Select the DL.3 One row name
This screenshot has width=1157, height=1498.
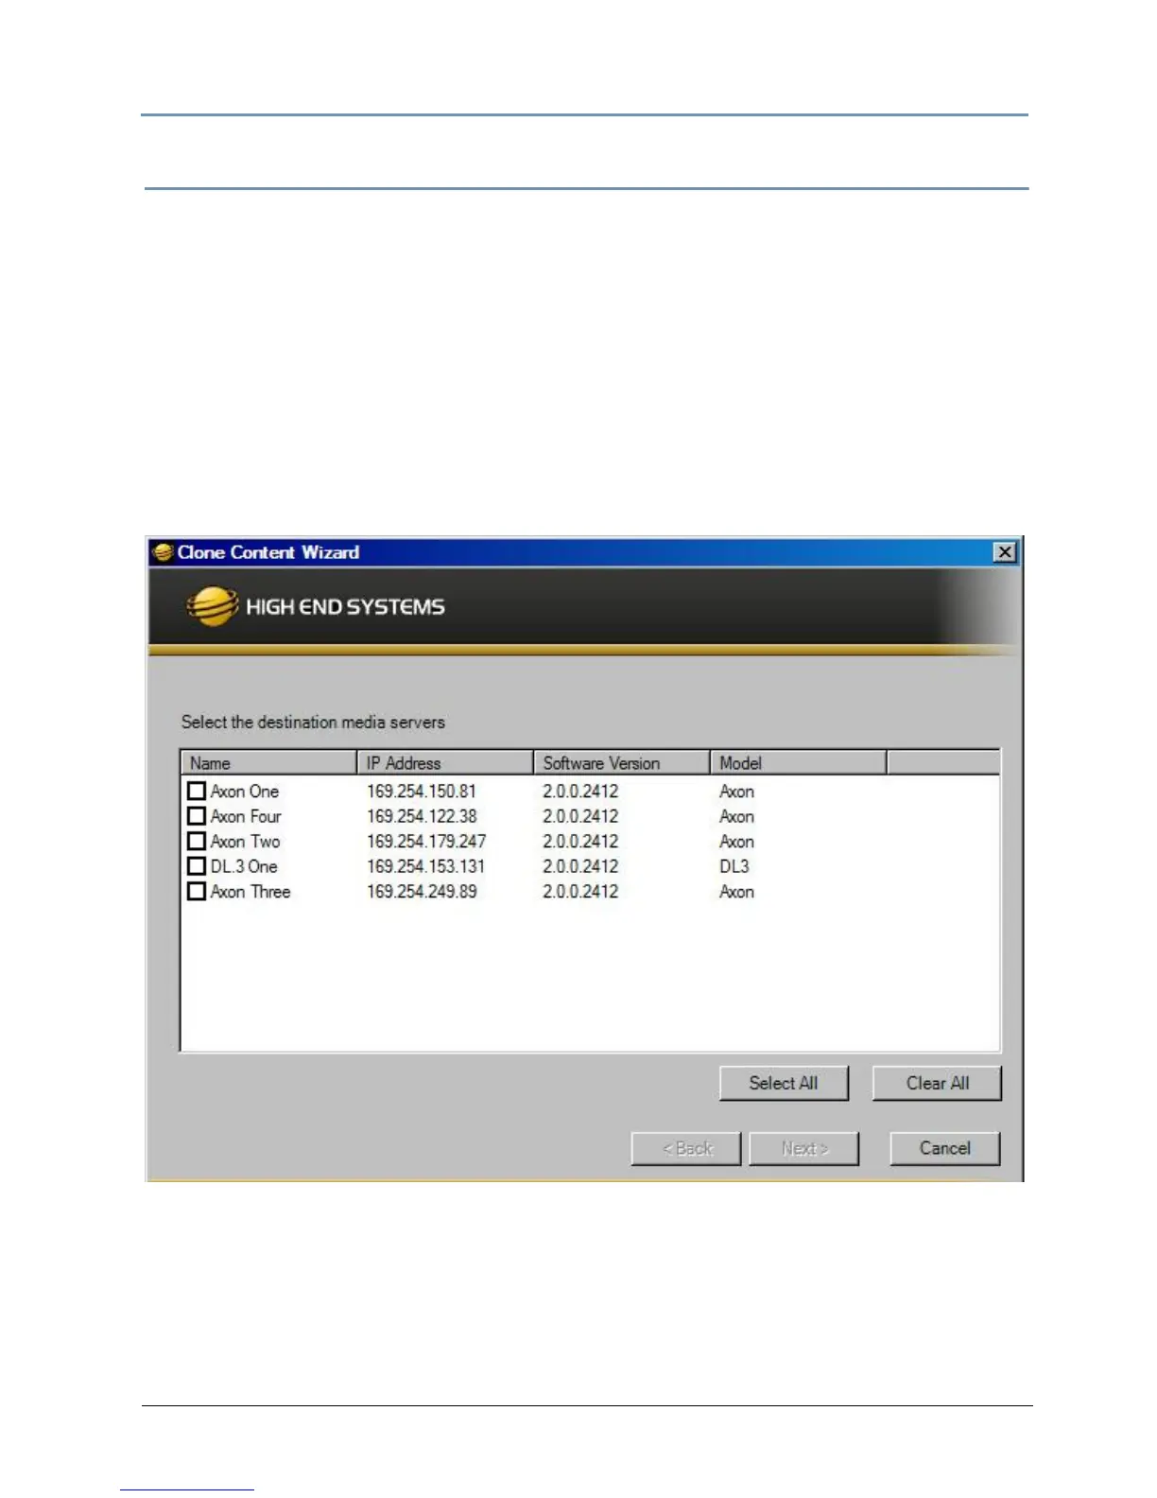click(x=244, y=866)
